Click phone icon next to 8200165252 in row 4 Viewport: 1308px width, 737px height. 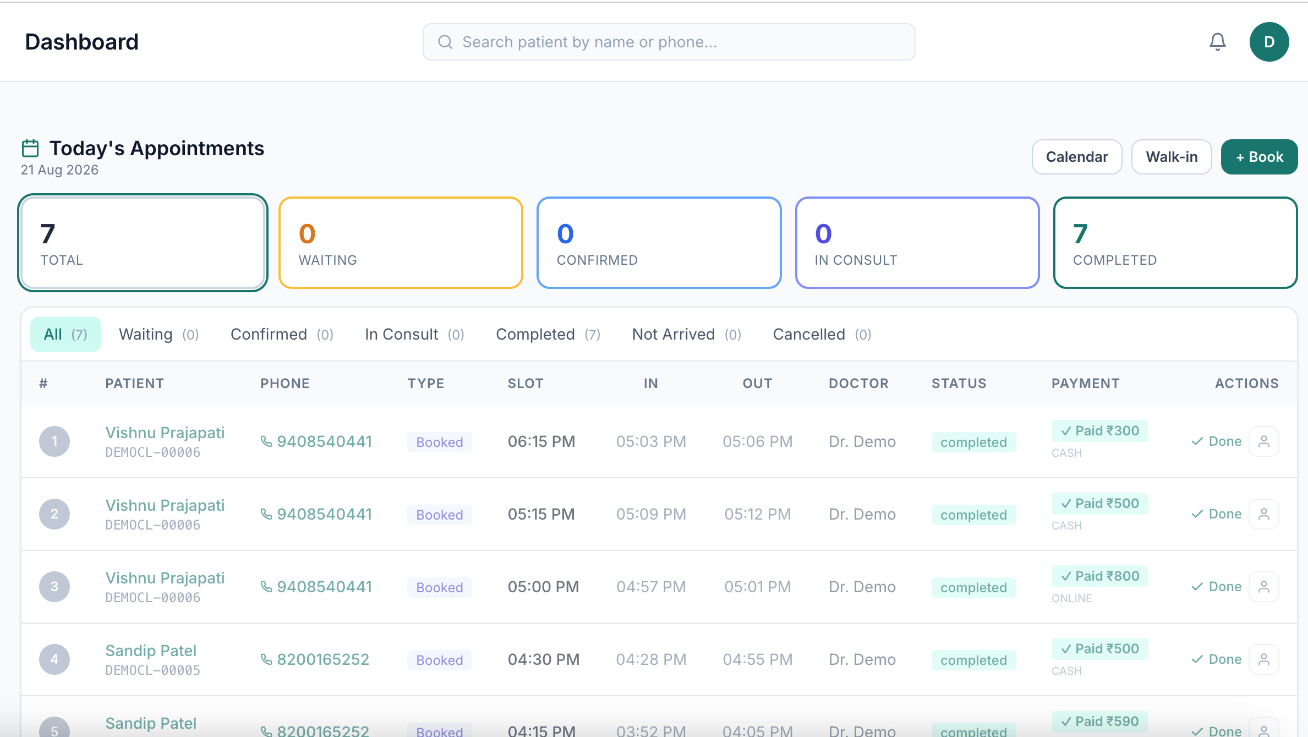266,659
